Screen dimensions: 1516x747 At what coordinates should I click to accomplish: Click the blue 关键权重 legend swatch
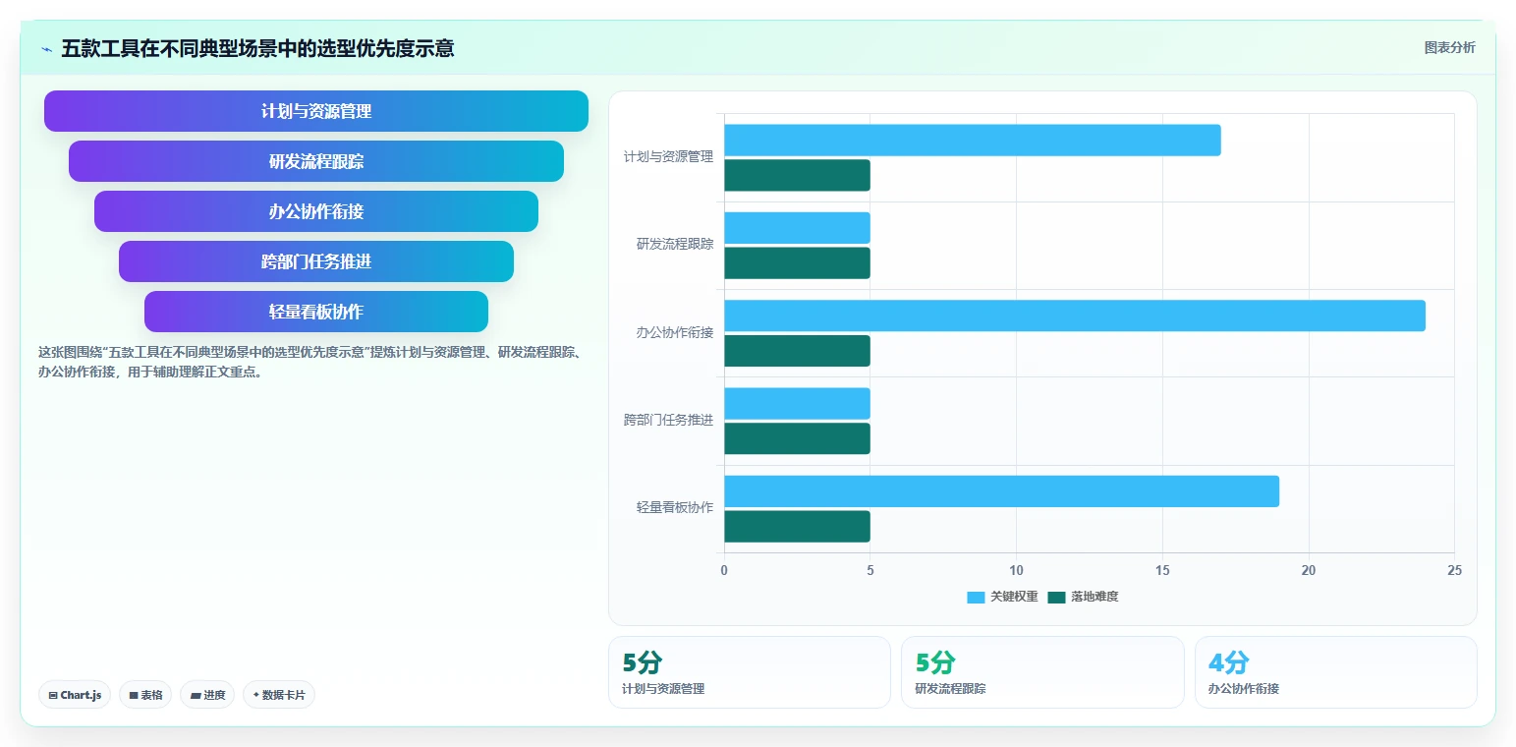click(976, 597)
